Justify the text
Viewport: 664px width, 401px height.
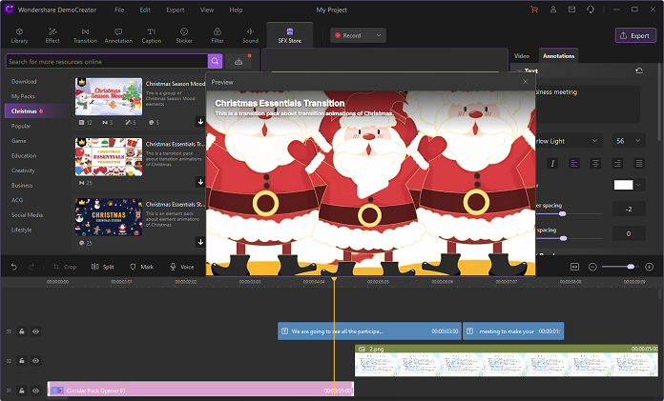pyautogui.click(x=639, y=163)
